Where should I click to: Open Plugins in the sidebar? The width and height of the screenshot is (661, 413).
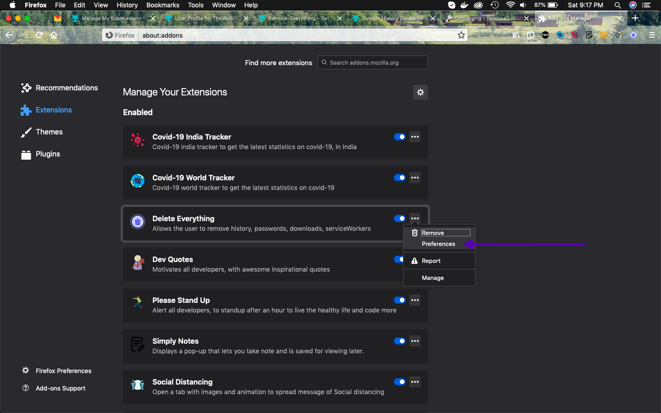(40, 154)
